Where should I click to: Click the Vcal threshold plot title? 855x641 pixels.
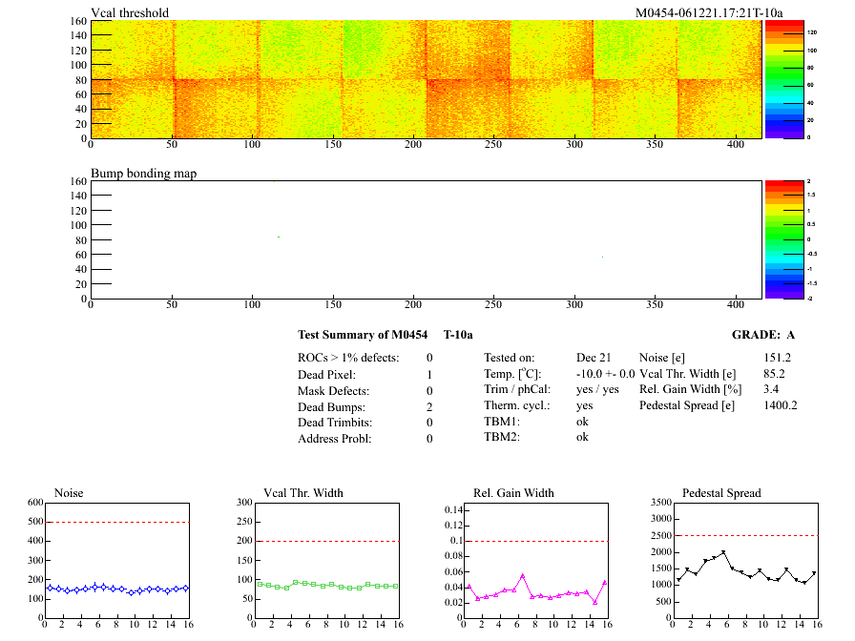130,12
